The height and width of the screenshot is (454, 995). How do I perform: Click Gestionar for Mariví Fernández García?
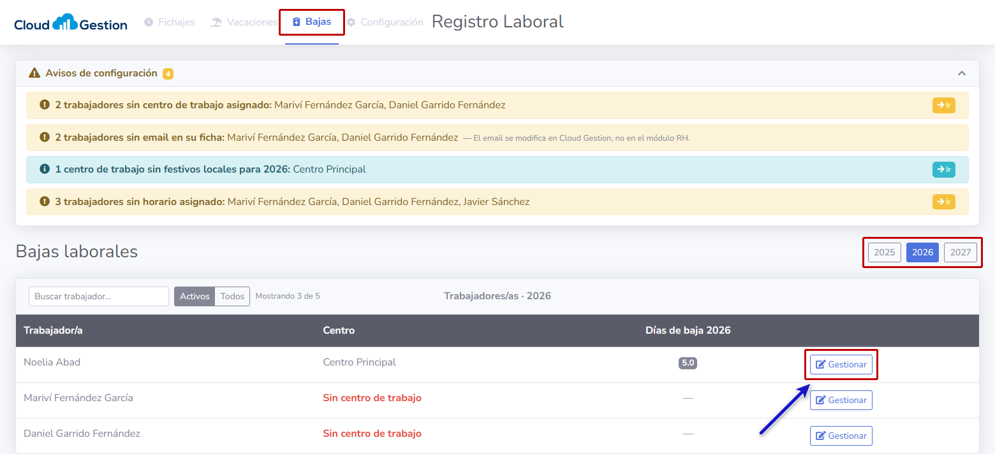tap(841, 400)
